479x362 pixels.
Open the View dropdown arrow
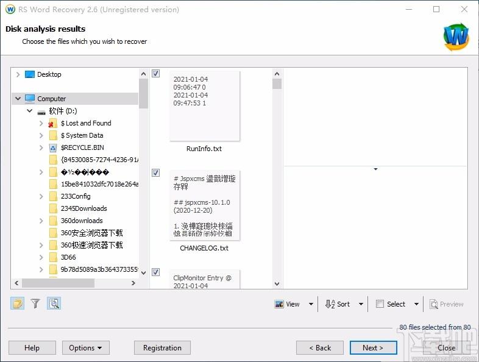pos(311,304)
